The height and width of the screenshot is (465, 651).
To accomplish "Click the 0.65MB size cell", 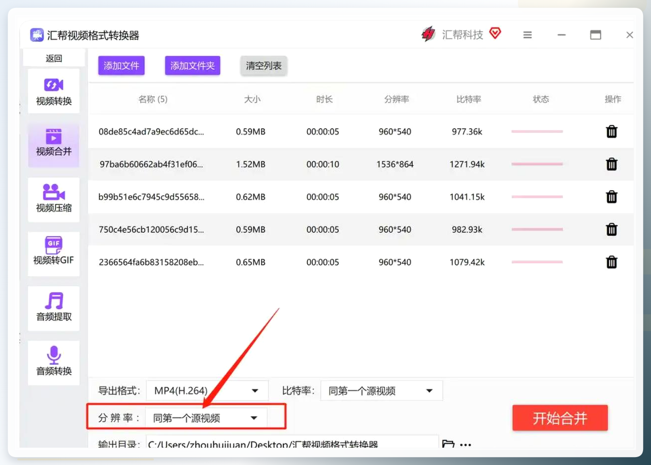I will pos(251,262).
